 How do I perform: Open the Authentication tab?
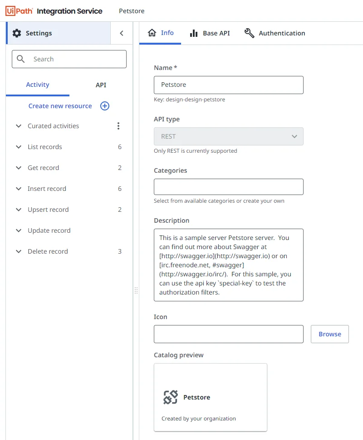[x=275, y=33]
